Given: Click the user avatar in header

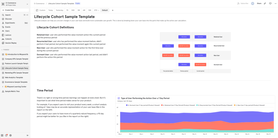Looking at the screenshot, I should point(252,3).
